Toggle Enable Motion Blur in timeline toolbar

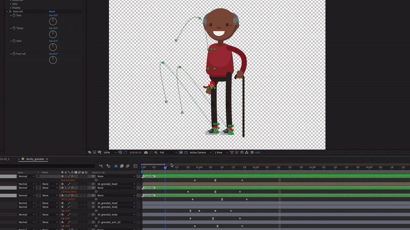(x=128, y=166)
